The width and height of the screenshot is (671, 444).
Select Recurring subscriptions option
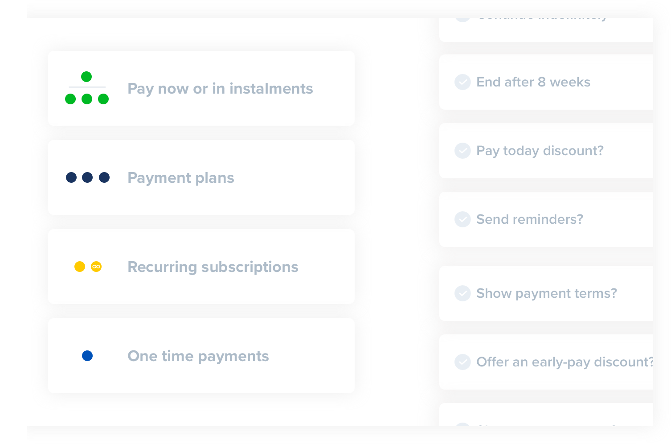(x=213, y=267)
